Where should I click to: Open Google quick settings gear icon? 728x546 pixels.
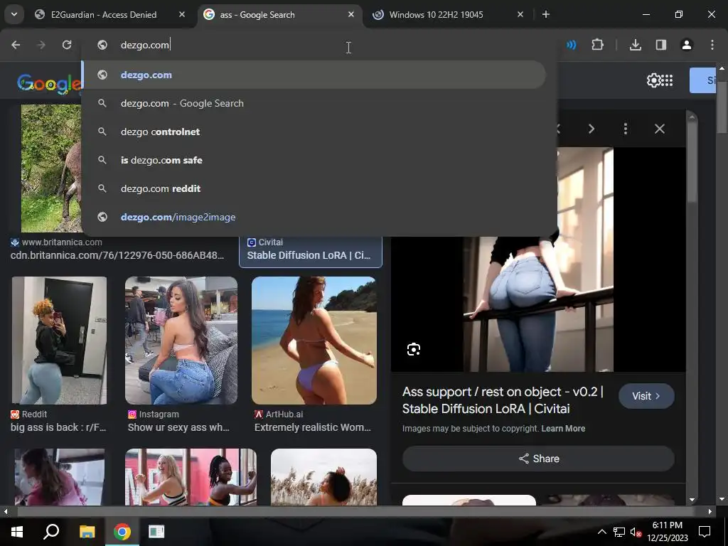pyautogui.click(x=653, y=80)
